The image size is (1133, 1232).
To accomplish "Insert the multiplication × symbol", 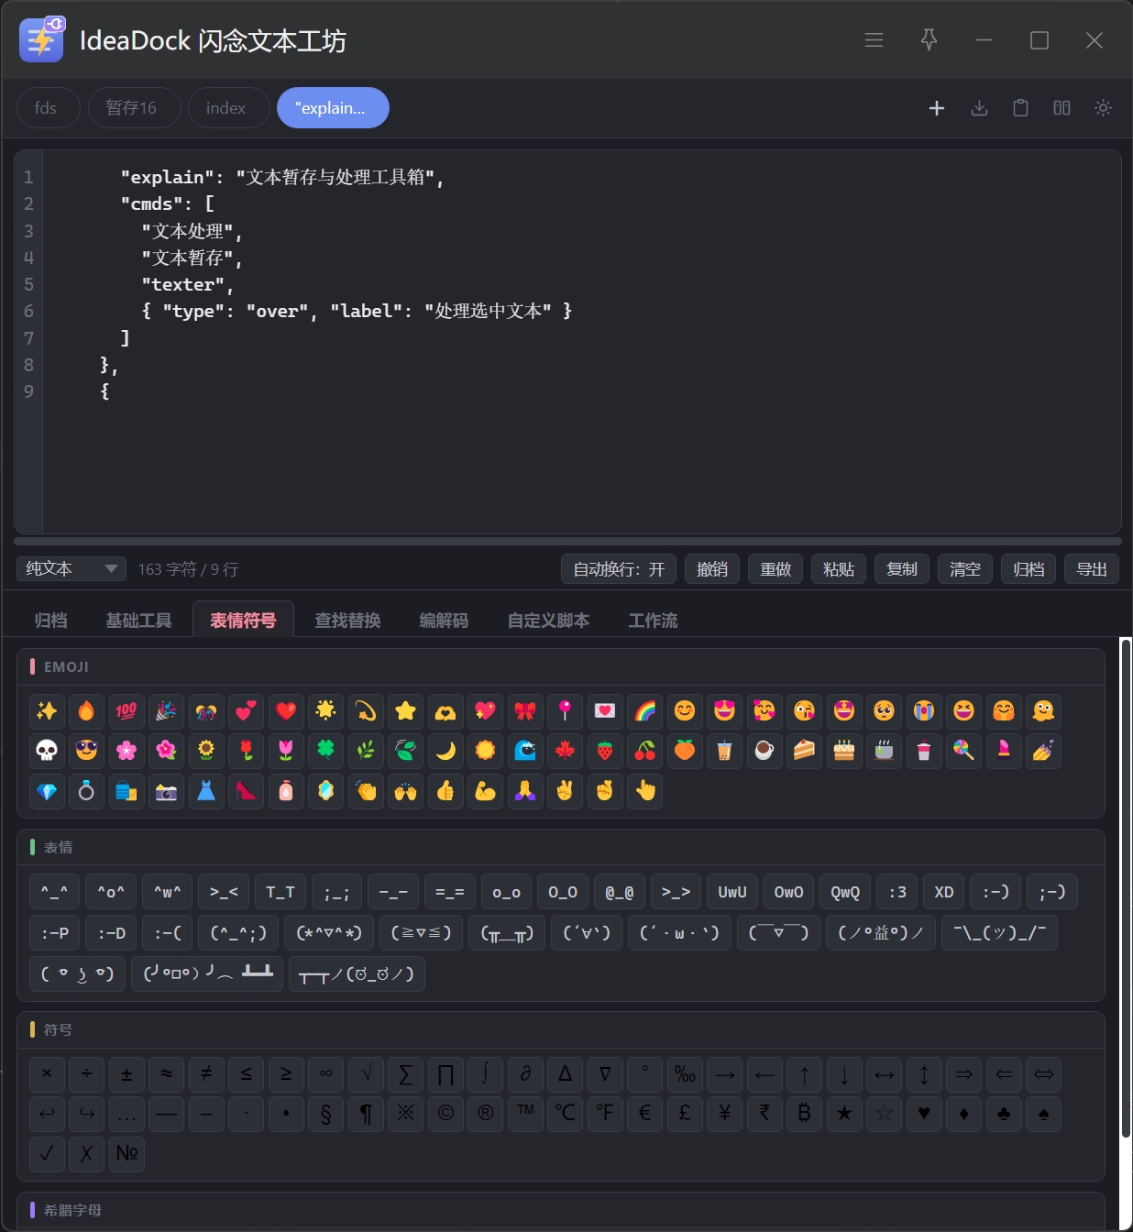I will 47,1073.
